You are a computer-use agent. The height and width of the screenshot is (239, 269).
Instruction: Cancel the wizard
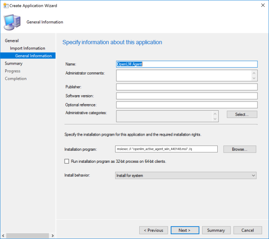(247, 230)
